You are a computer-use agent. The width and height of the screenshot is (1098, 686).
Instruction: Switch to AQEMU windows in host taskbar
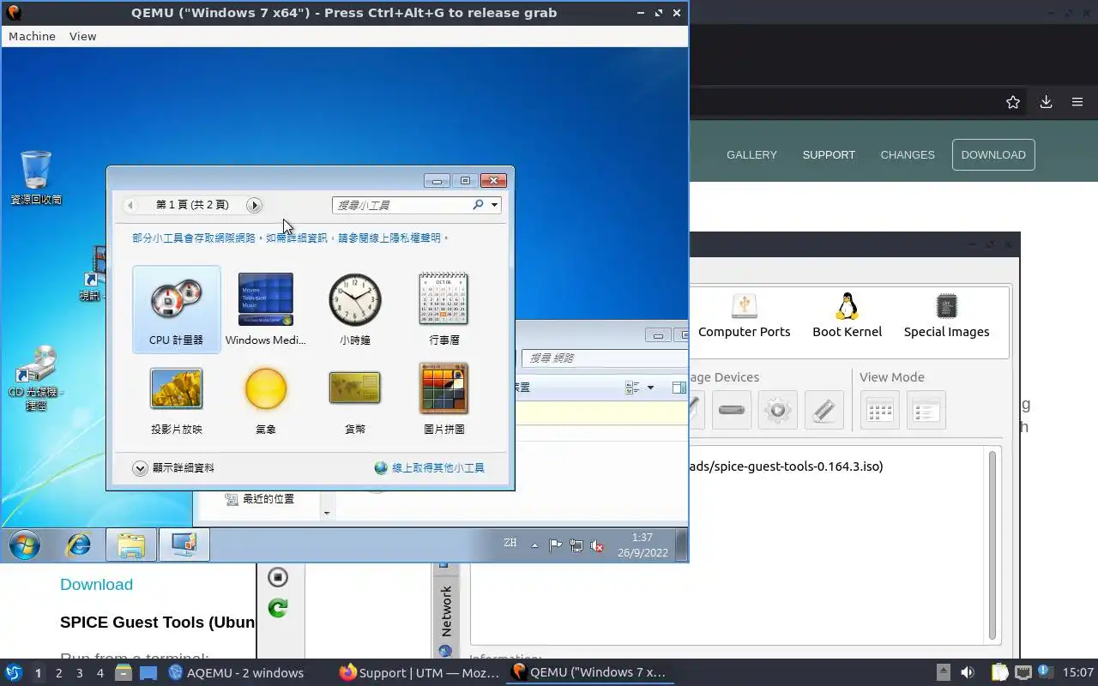[236, 673]
